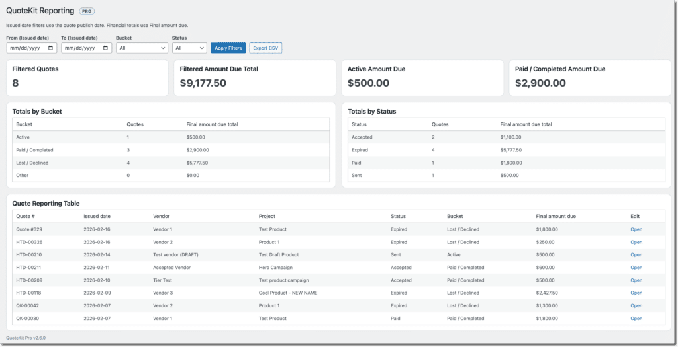
Task: Expand the Status filter dropdown
Action: tap(189, 48)
